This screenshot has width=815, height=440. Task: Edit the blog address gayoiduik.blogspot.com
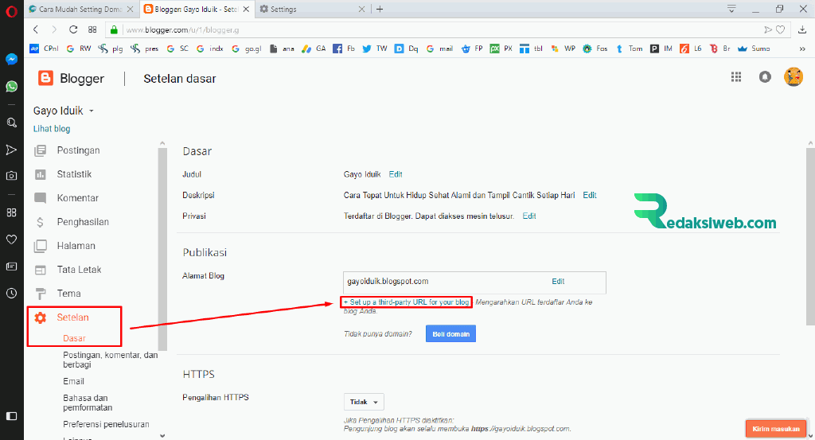[x=558, y=282]
